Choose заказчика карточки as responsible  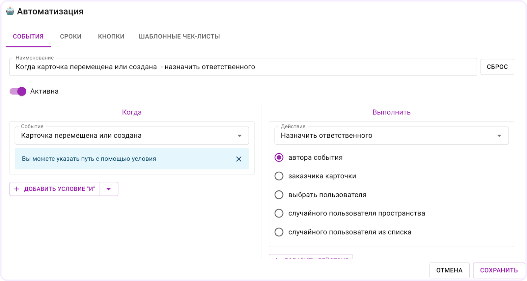(x=279, y=176)
